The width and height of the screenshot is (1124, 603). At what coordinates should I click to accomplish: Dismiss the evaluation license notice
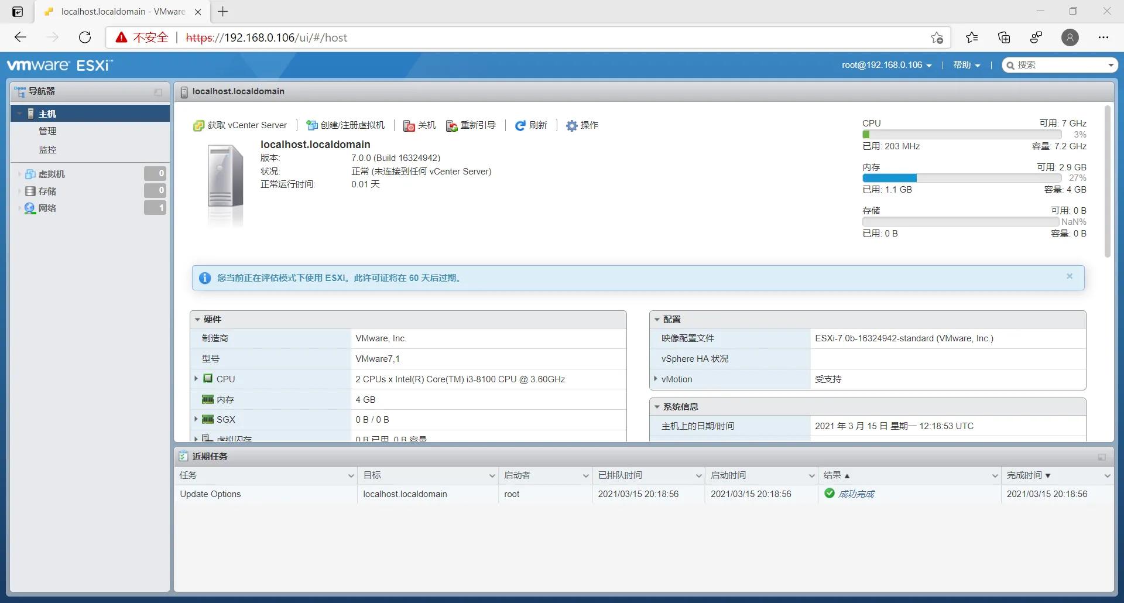(1070, 276)
